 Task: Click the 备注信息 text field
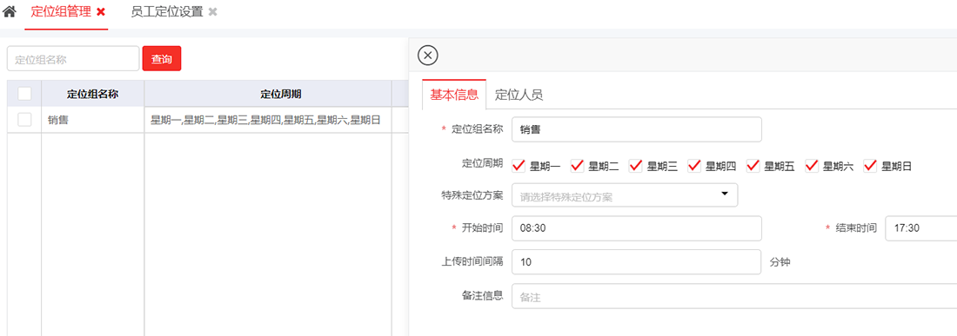pos(734,296)
